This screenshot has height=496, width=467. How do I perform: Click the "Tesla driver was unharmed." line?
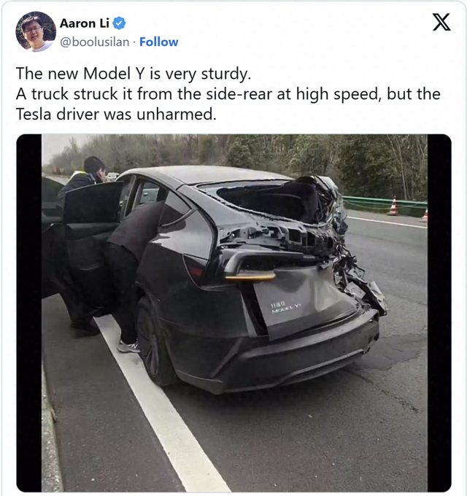116,115
